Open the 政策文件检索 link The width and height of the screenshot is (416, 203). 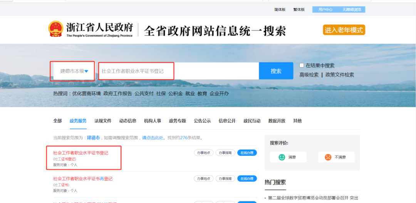(x=339, y=75)
